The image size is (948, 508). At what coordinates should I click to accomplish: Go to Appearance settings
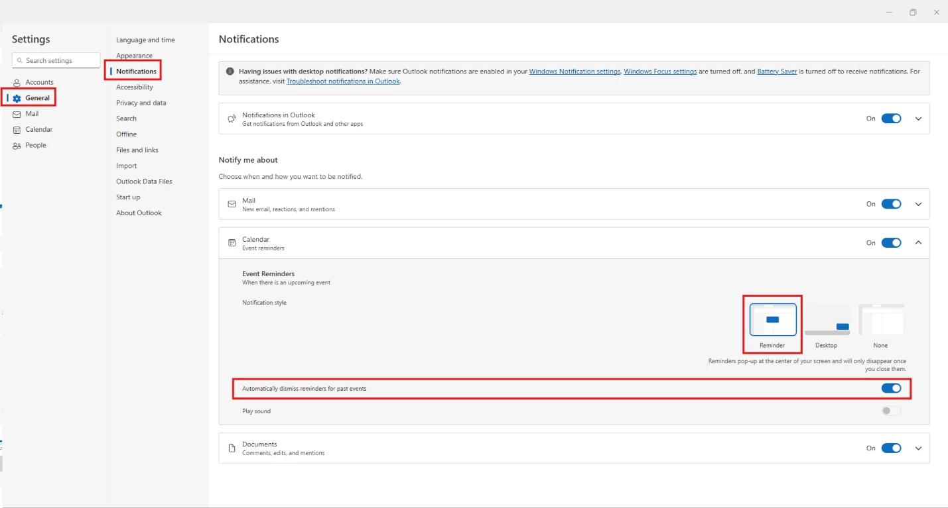point(134,56)
